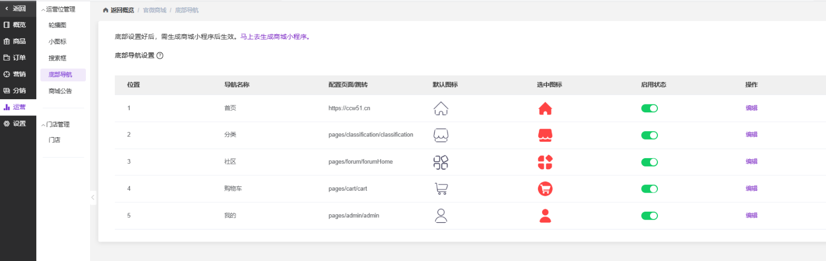
Task: Click the pages/cart/cart path
Action: [x=348, y=189]
